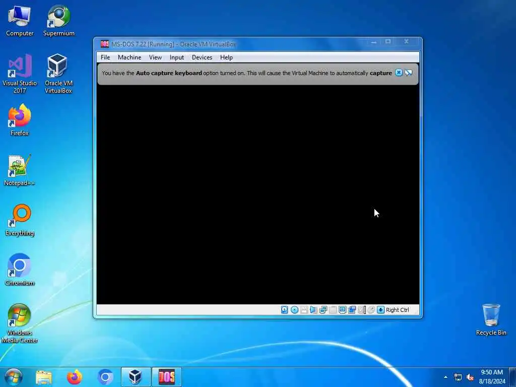Open the View menu

[x=155, y=57]
